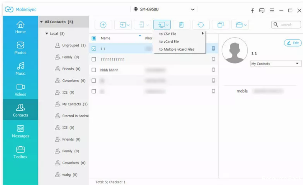Open the Toolbox section in sidebar
Viewport: 303px width, 185px height.
(x=21, y=152)
